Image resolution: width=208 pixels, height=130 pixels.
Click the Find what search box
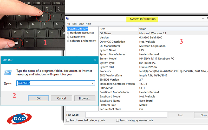coord(126,115)
